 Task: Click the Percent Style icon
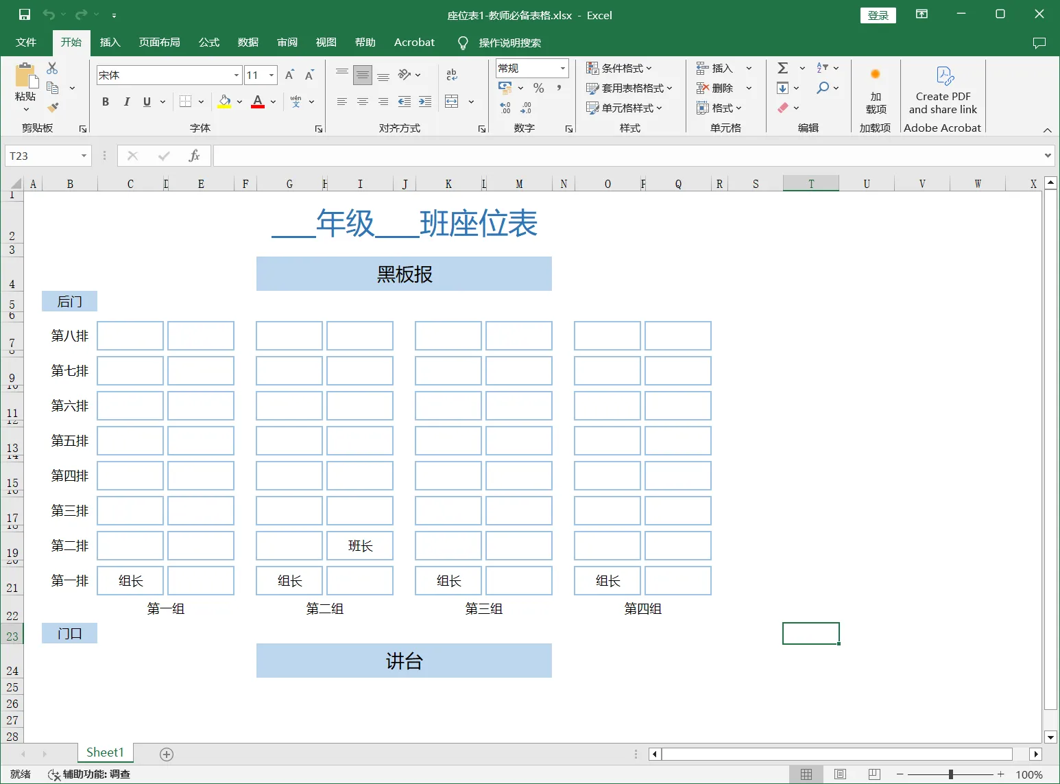coord(538,88)
